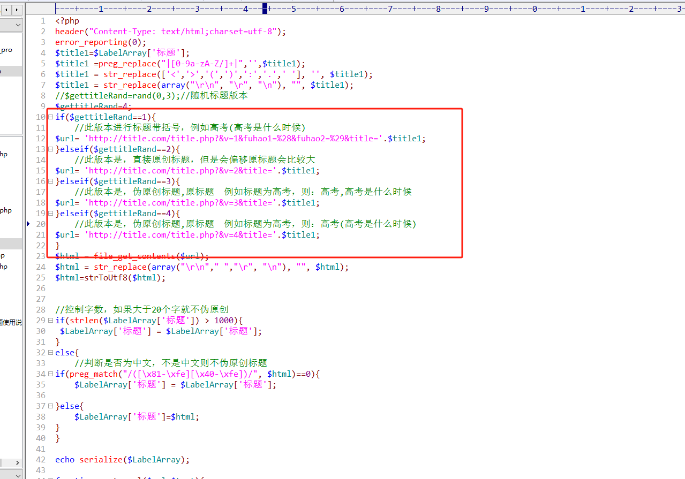Select the '_pro' item in the side panel
This screenshot has width=685, height=479.
(6, 50)
